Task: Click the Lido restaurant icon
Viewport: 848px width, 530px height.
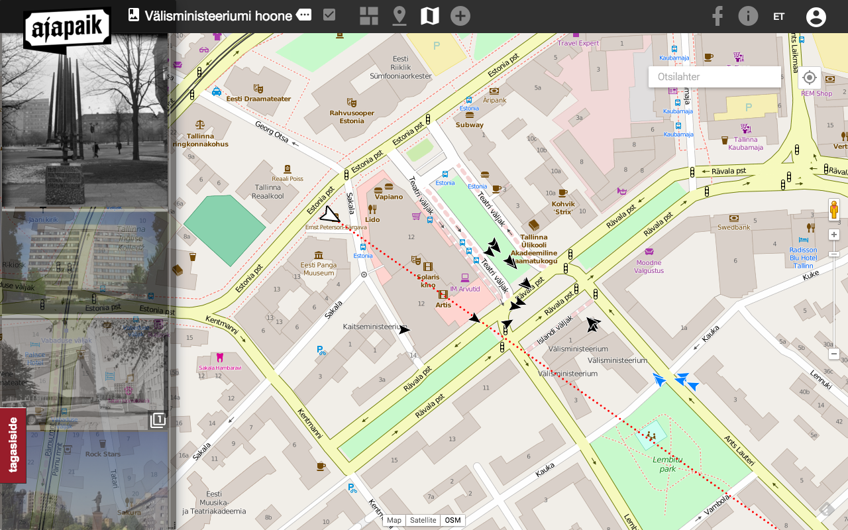Action: coord(372,209)
